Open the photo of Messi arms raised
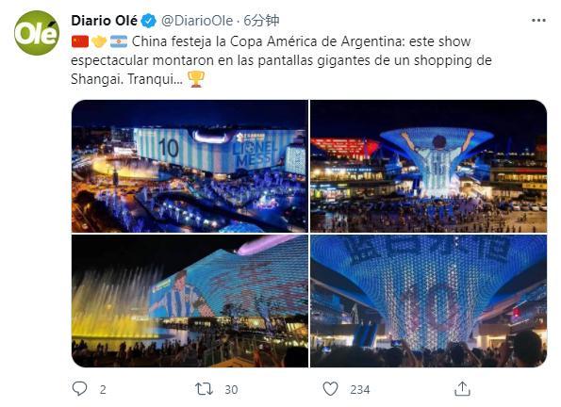The image size is (561, 407). point(428,166)
